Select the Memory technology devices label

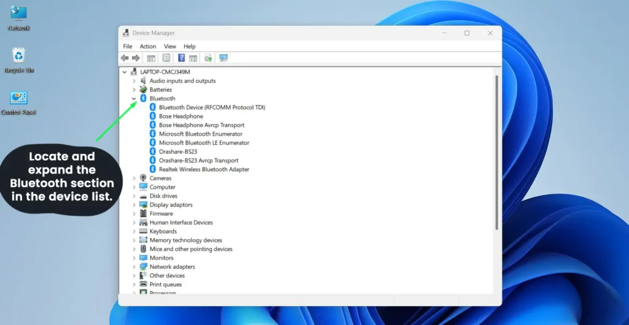pos(186,240)
